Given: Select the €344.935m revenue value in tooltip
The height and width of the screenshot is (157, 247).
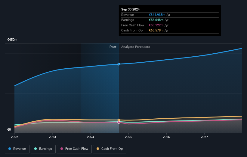Looking at the screenshot, I should [x=156, y=15].
